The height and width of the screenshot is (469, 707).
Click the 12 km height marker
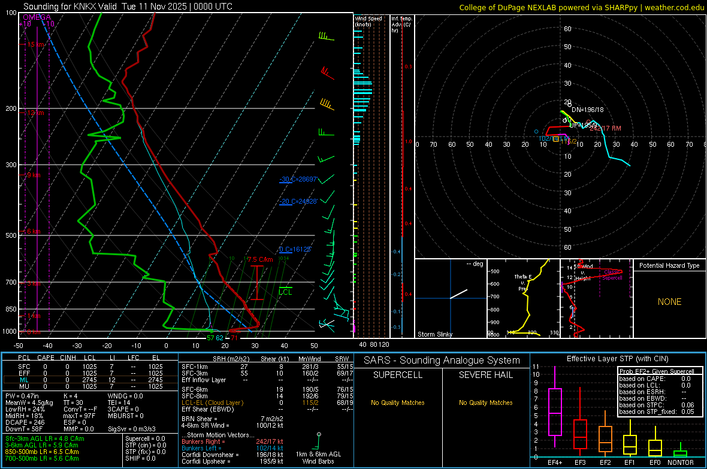click(x=35, y=113)
